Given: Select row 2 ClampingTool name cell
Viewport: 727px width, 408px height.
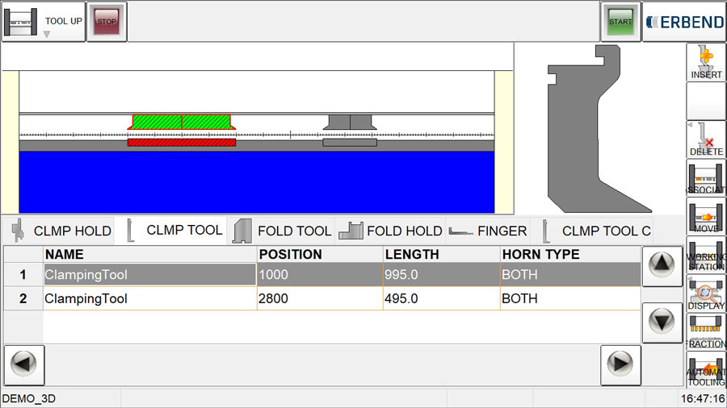Looking at the screenshot, I should coord(149,298).
